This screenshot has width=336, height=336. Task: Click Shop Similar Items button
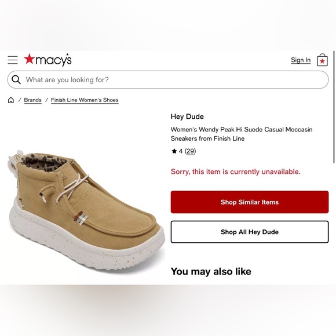(x=250, y=202)
